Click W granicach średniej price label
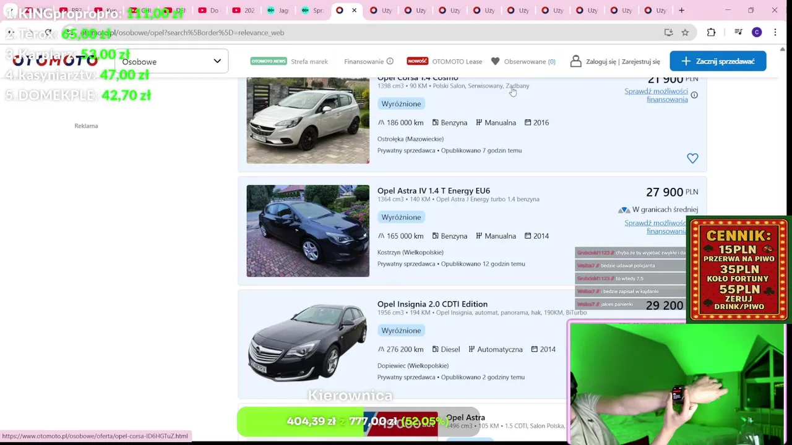This screenshot has width=792, height=445. click(x=665, y=210)
